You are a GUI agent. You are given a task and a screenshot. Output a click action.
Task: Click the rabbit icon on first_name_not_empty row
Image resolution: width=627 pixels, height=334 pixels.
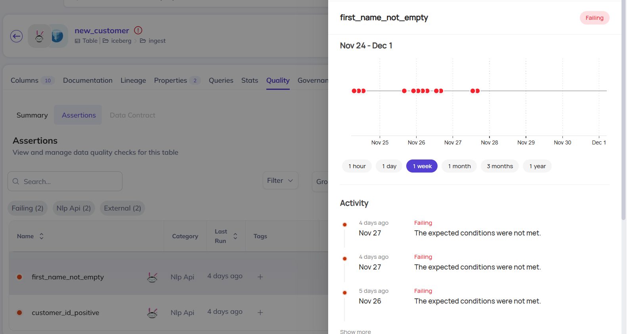[152, 277]
